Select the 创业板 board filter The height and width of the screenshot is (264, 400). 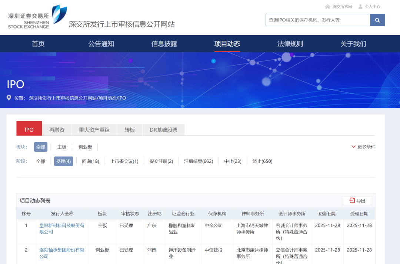(x=85, y=147)
